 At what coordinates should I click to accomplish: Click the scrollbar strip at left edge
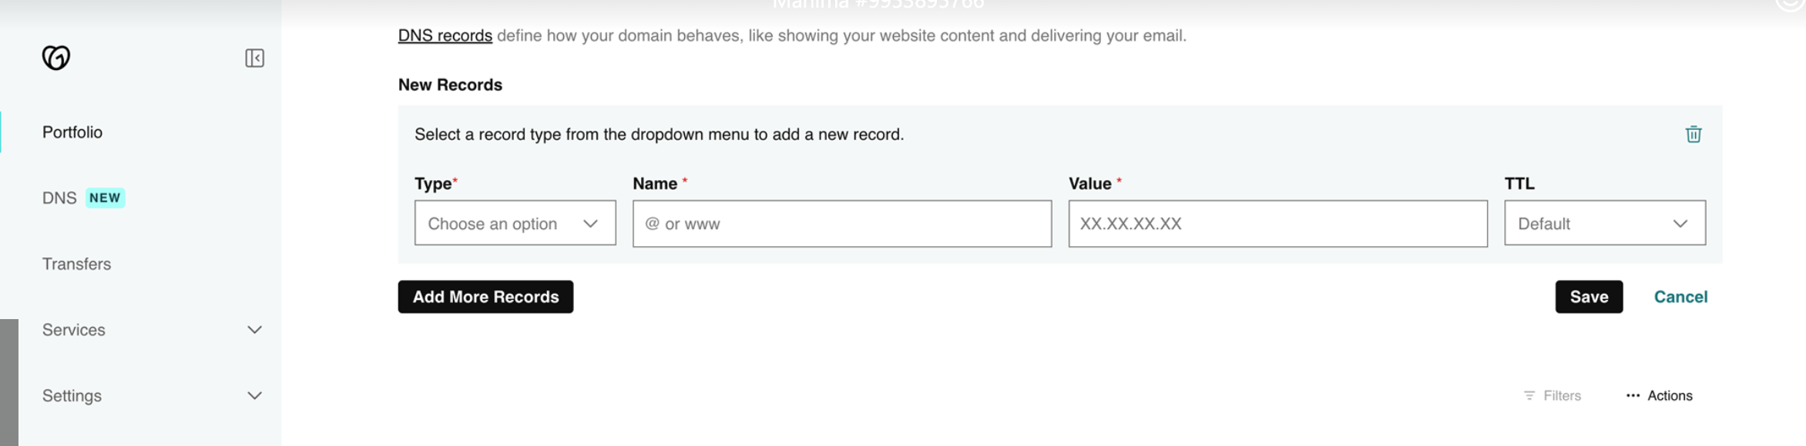[x=9, y=382]
